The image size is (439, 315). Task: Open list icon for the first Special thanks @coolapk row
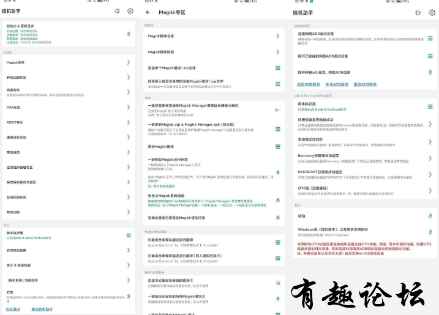coord(278,242)
